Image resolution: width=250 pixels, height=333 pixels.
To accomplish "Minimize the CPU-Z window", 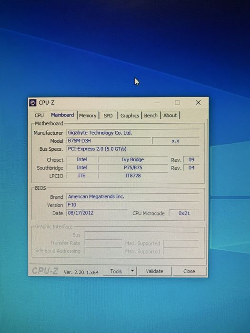I will point(157,103).
